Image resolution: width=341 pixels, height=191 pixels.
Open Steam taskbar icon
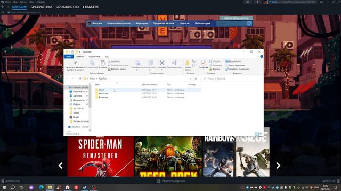click(x=85, y=187)
